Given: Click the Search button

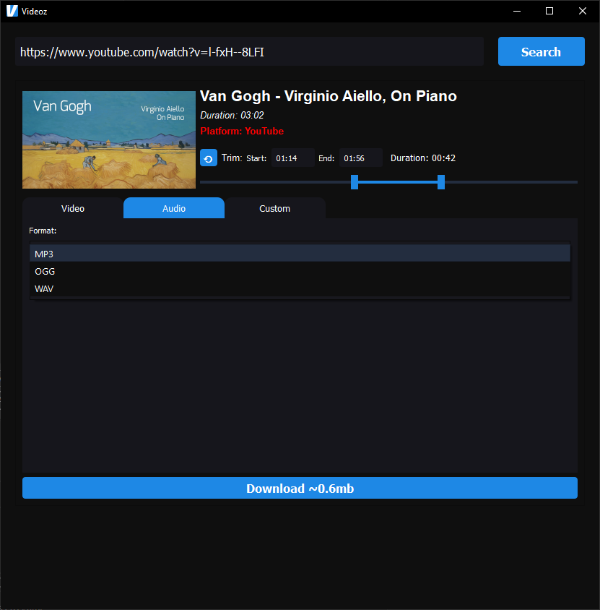Looking at the screenshot, I should (x=542, y=51).
